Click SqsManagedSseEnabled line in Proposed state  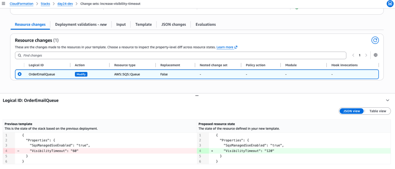coord(254,146)
